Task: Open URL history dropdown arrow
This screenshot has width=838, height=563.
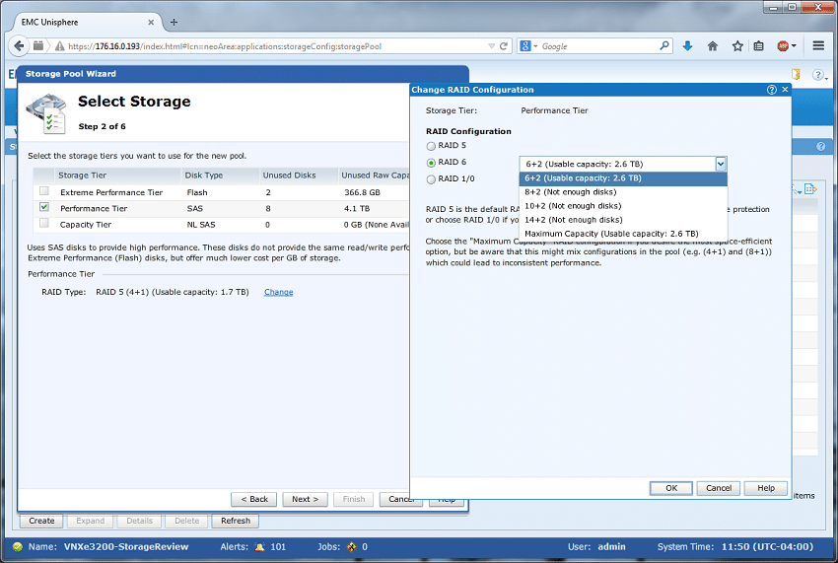Action: coord(491,46)
